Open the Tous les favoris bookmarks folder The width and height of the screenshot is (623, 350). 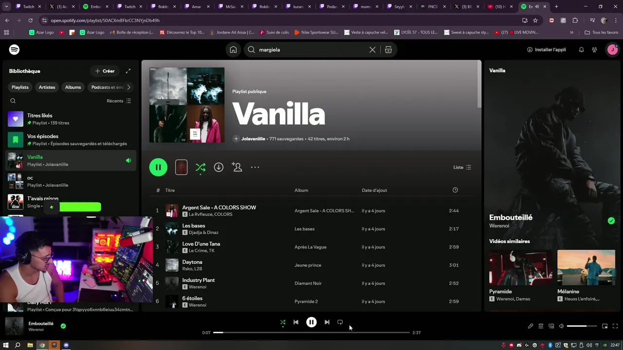(x=602, y=33)
